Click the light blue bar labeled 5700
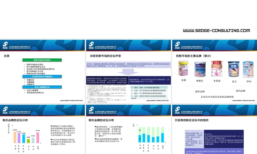Screen dimensions: 257x154 33,140
